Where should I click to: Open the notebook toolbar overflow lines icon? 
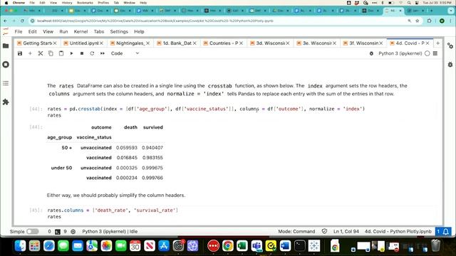pos(435,53)
